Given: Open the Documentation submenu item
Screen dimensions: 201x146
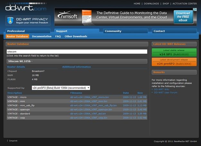Looking at the screenshot, I should 42,36.
